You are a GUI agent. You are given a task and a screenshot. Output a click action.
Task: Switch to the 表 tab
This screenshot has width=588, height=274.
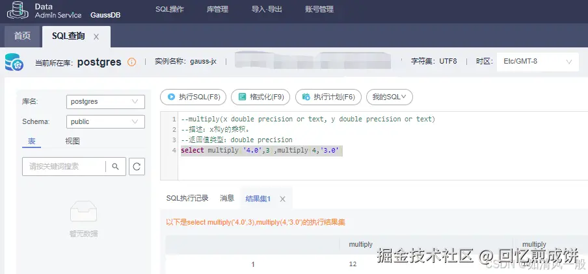pos(31,141)
